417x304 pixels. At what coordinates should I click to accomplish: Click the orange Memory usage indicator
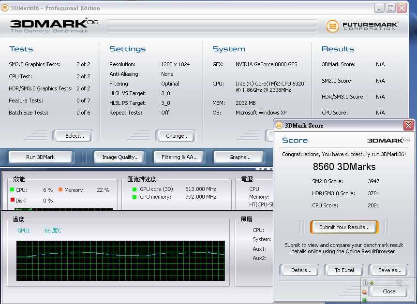pos(60,189)
